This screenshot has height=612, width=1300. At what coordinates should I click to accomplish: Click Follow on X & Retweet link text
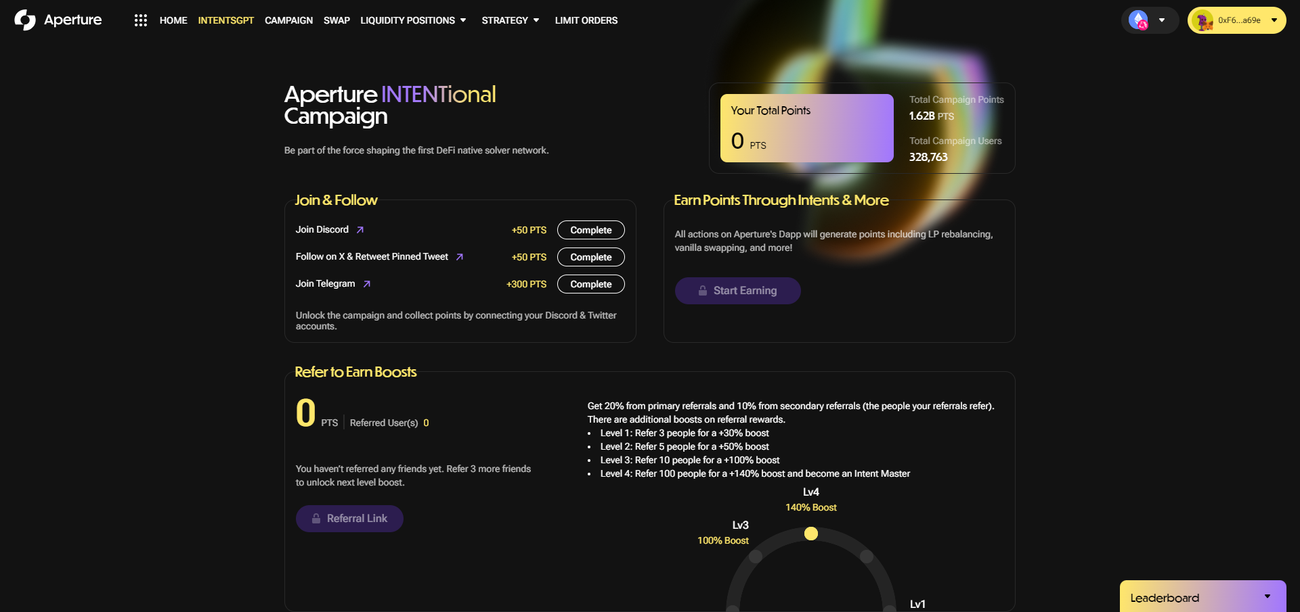(x=372, y=257)
